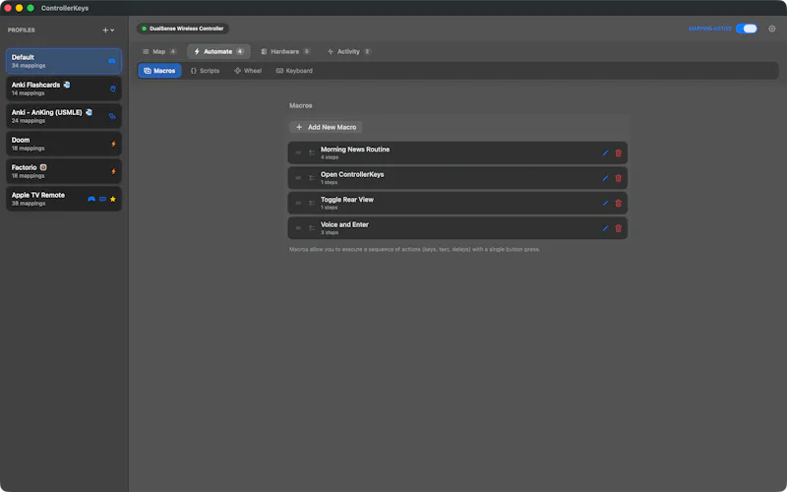The image size is (787, 492).
Task: Click Add New Macro button
Action: pos(326,127)
